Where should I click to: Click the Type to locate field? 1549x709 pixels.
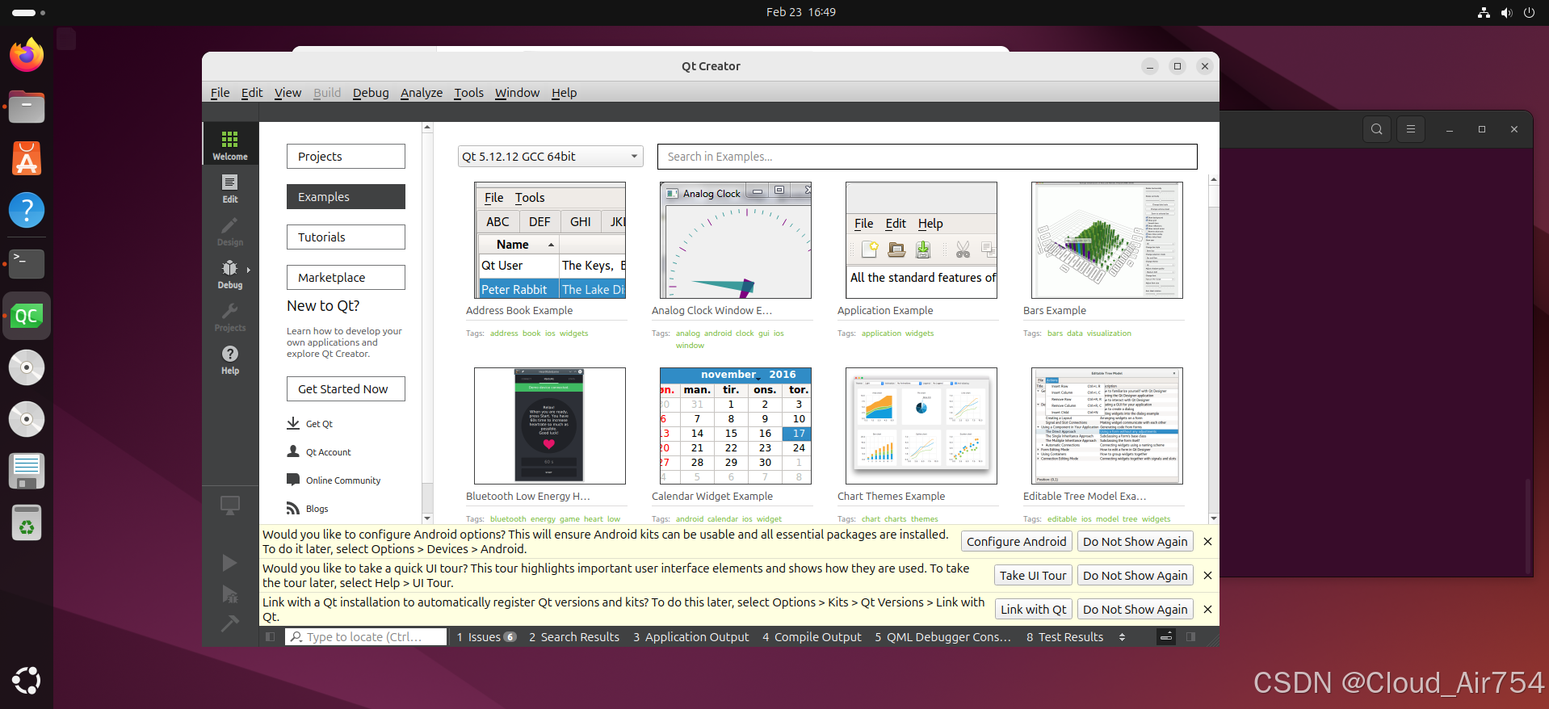pyautogui.click(x=366, y=637)
